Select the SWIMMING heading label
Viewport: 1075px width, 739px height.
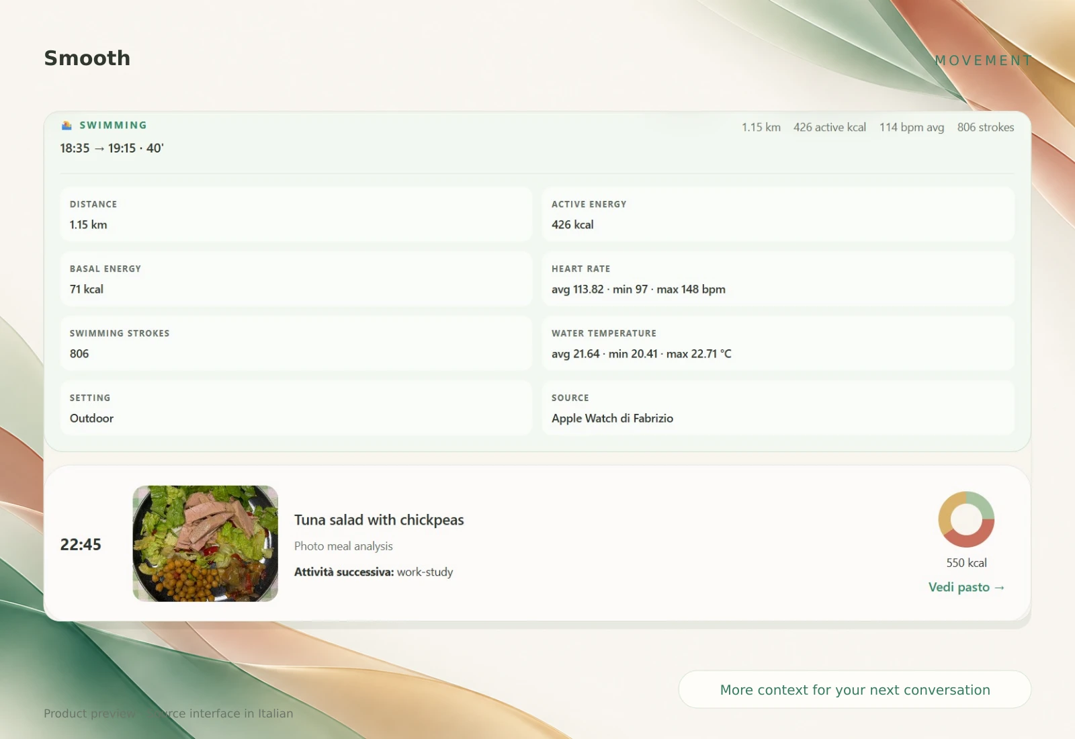113,126
